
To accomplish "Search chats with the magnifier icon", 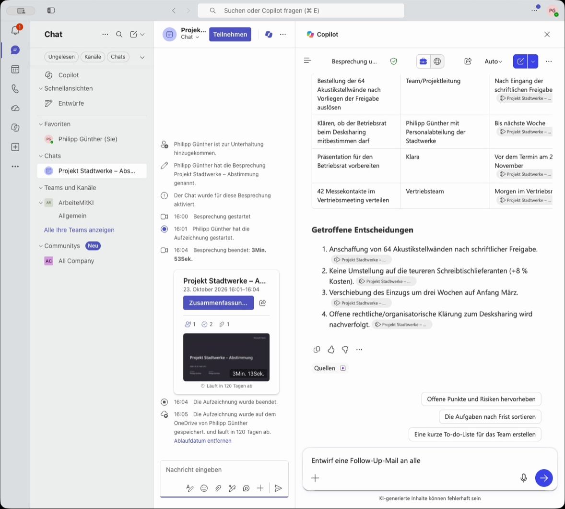I will 119,34.
